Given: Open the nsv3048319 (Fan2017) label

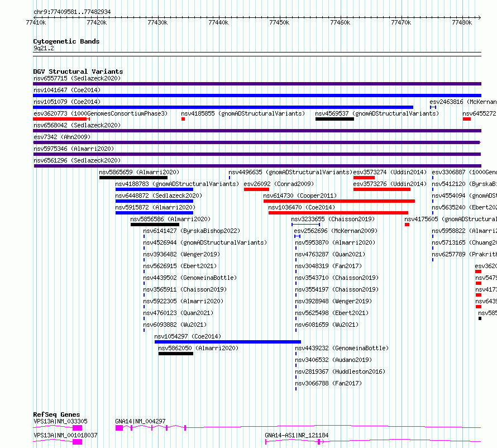Looking at the screenshot, I should [x=328, y=266].
